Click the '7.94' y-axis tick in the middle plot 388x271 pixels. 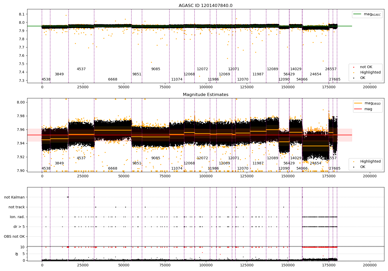(x=21, y=143)
